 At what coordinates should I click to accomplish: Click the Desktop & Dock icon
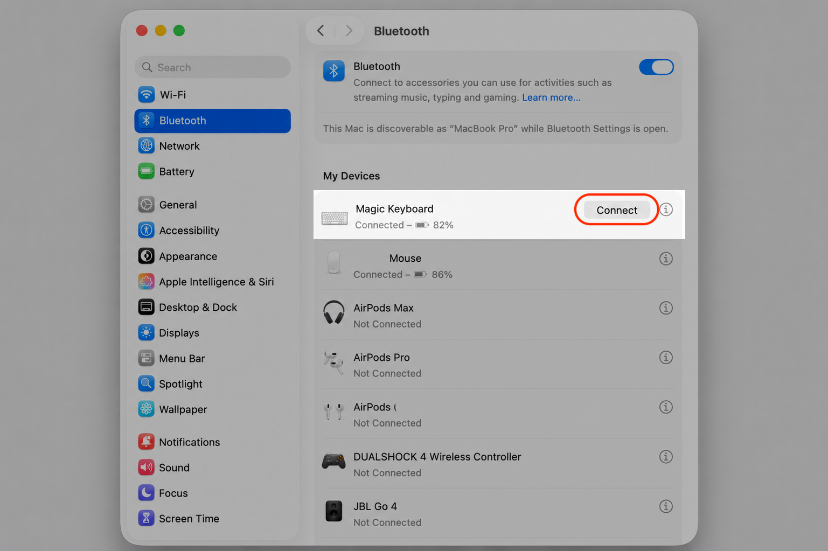tap(146, 307)
